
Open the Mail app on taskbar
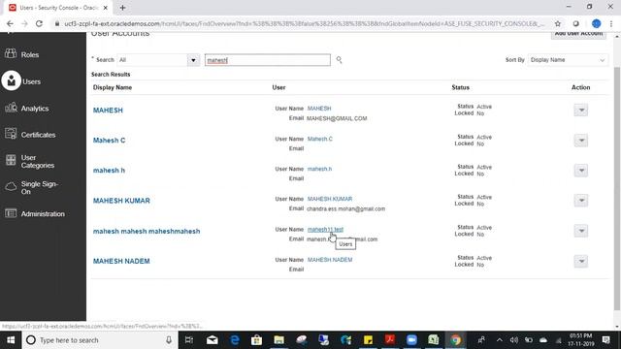tap(212, 340)
